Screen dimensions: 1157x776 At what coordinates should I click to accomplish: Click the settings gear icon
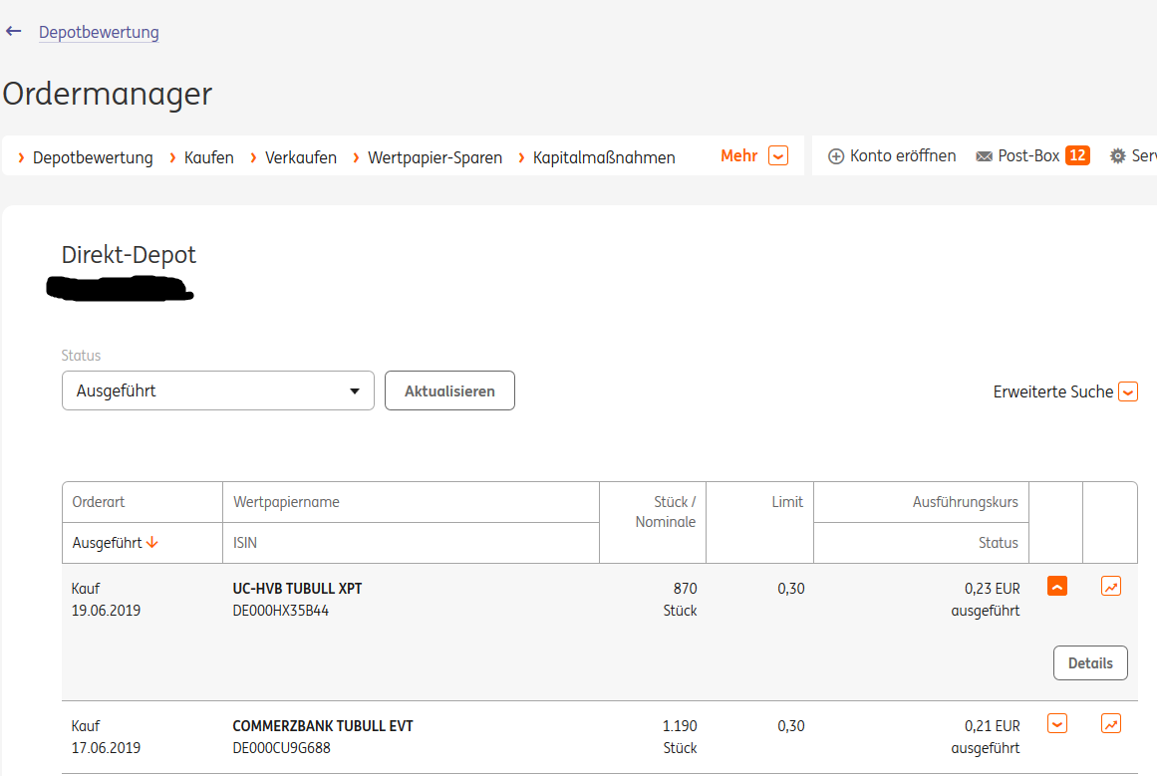pyautogui.click(x=1118, y=156)
